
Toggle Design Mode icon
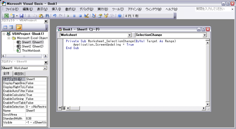click(86, 16)
